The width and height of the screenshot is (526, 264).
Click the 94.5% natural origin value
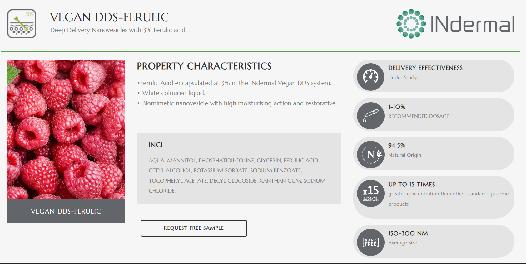(397, 146)
